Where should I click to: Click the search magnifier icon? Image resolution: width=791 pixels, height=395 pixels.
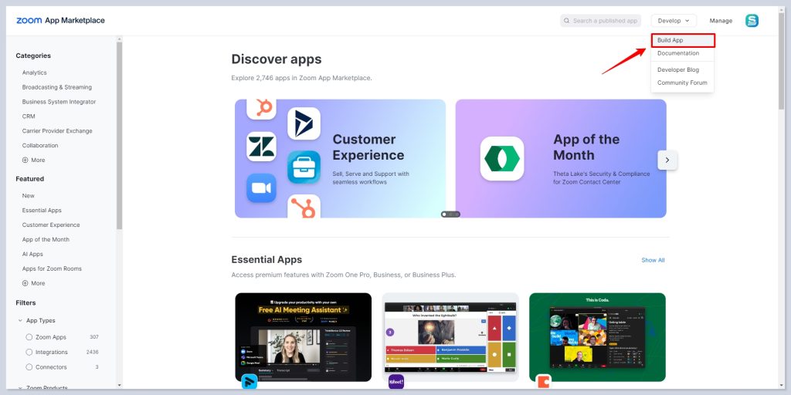567,21
